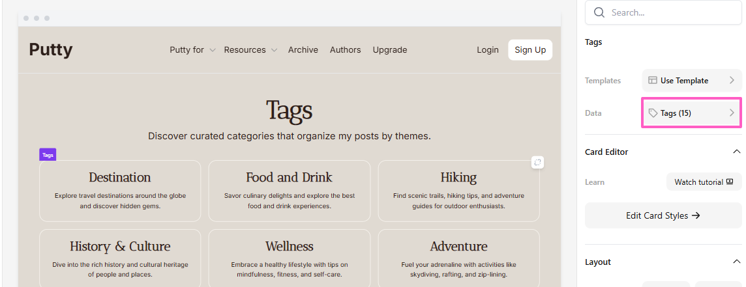Collapse the Layout section
The height and width of the screenshot is (287, 746).
(x=736, y=262)
